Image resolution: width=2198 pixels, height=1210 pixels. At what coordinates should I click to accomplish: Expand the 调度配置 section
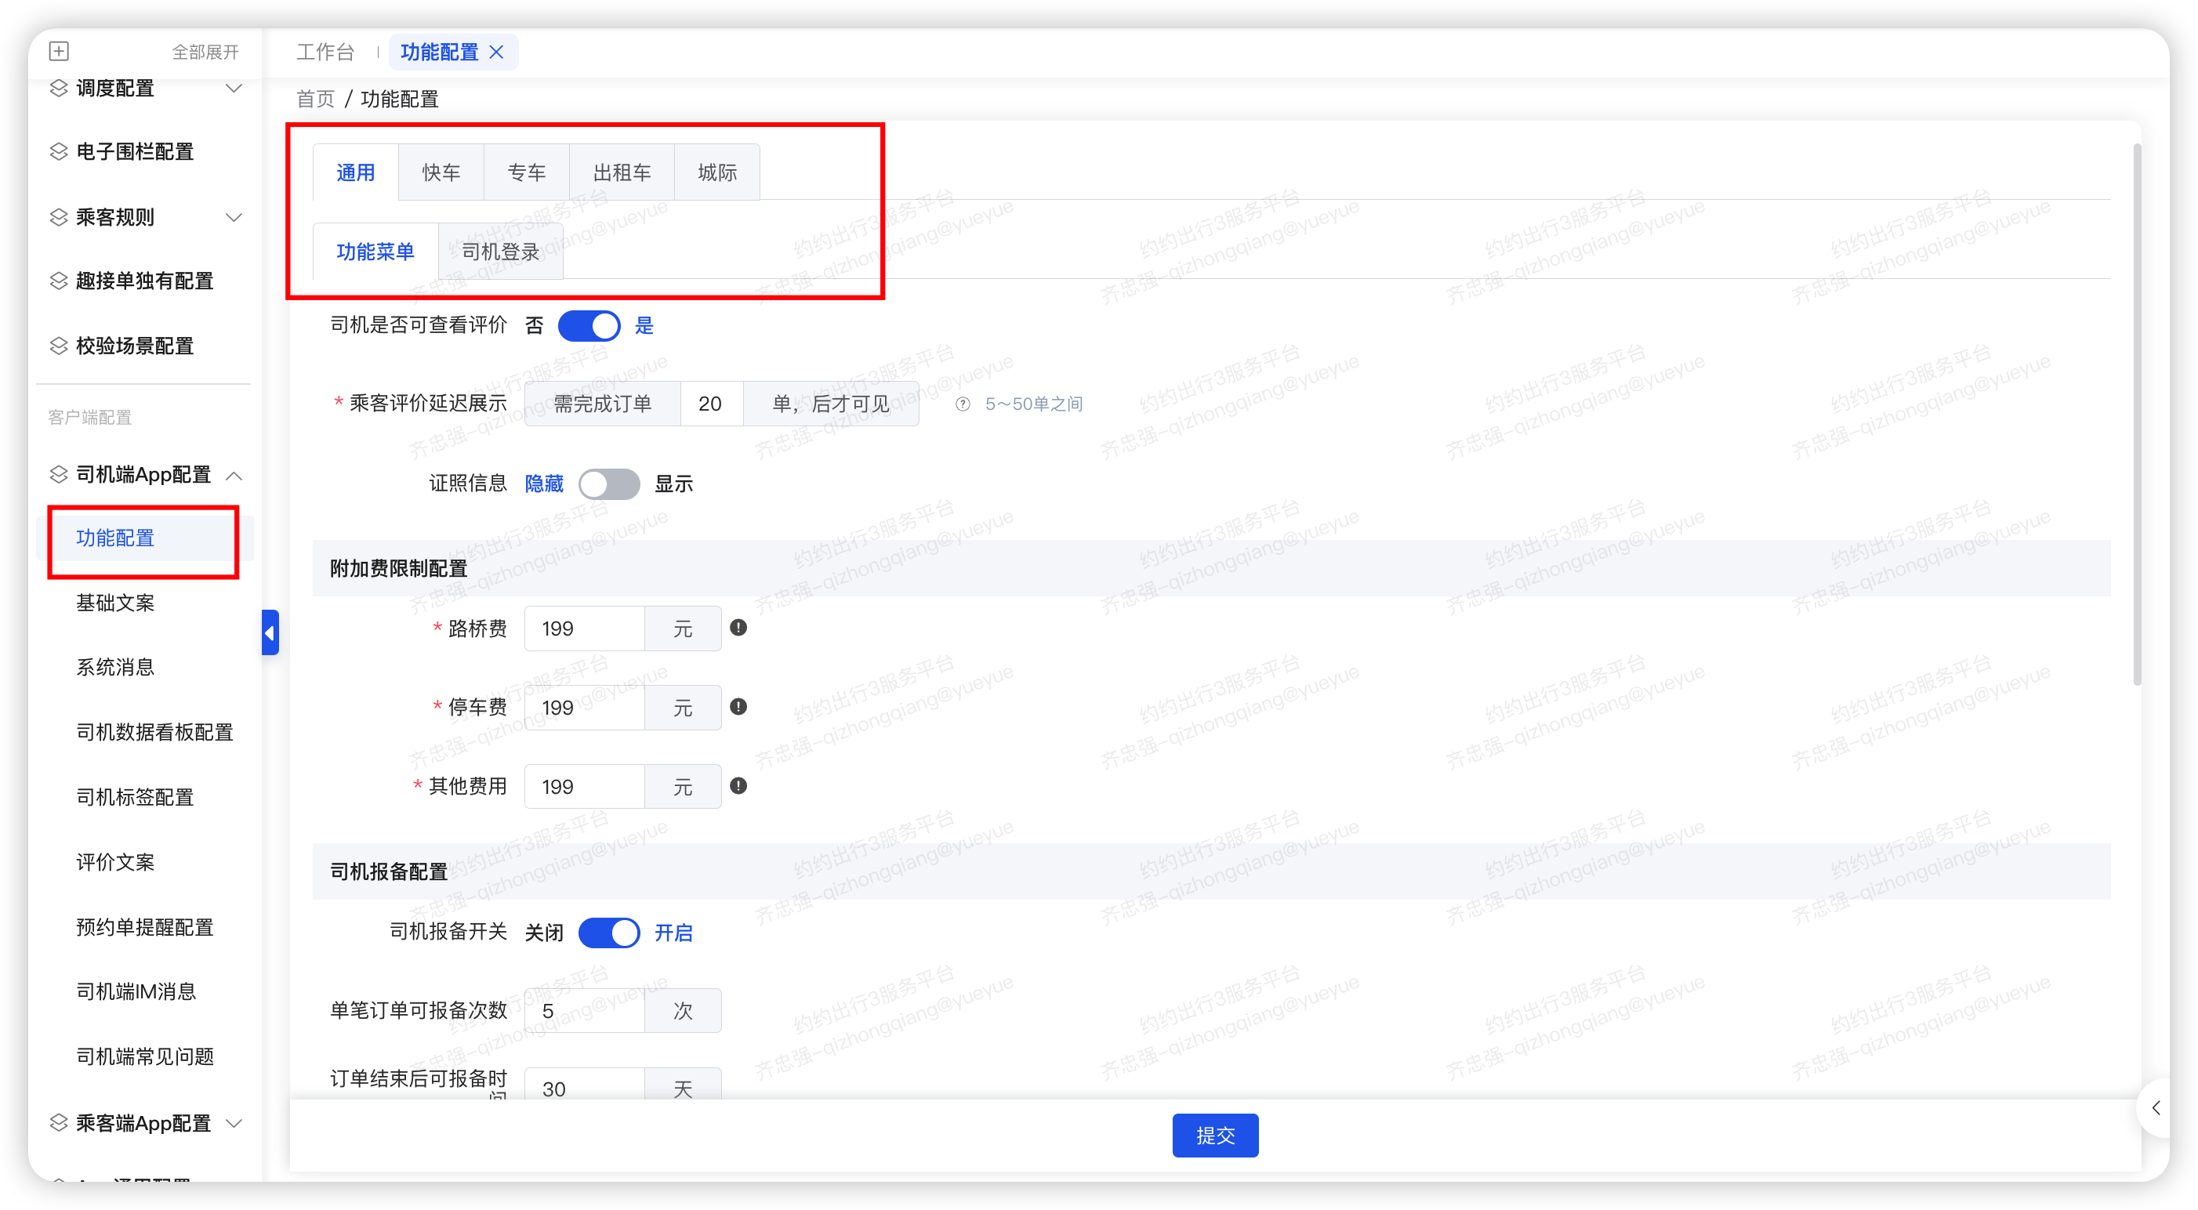pyautogui.click(x=235, y=88)
